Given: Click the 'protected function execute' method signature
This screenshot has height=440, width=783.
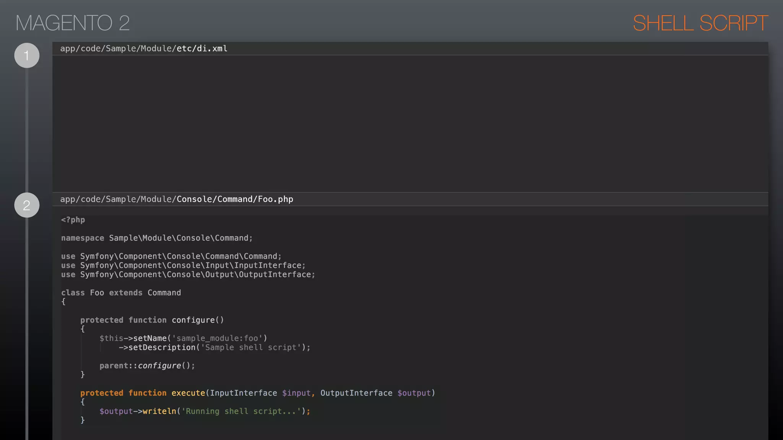Looking at the screenshot, I should point(258,393).
